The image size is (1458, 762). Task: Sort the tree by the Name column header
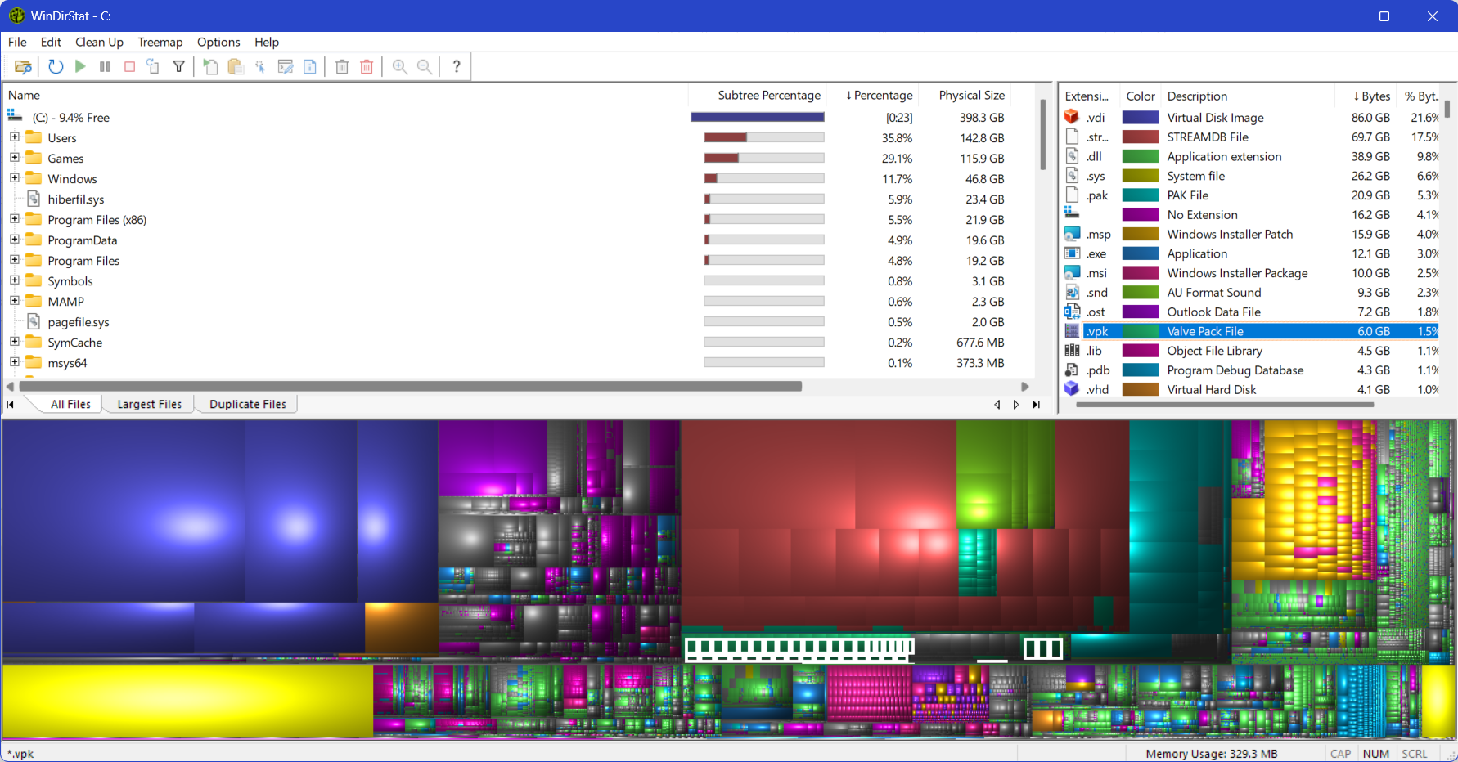point(346,96)
